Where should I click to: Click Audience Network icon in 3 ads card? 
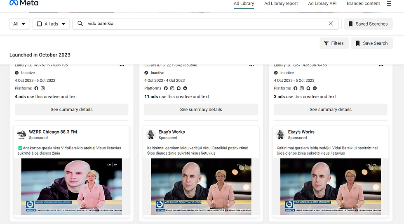point(308,88)
